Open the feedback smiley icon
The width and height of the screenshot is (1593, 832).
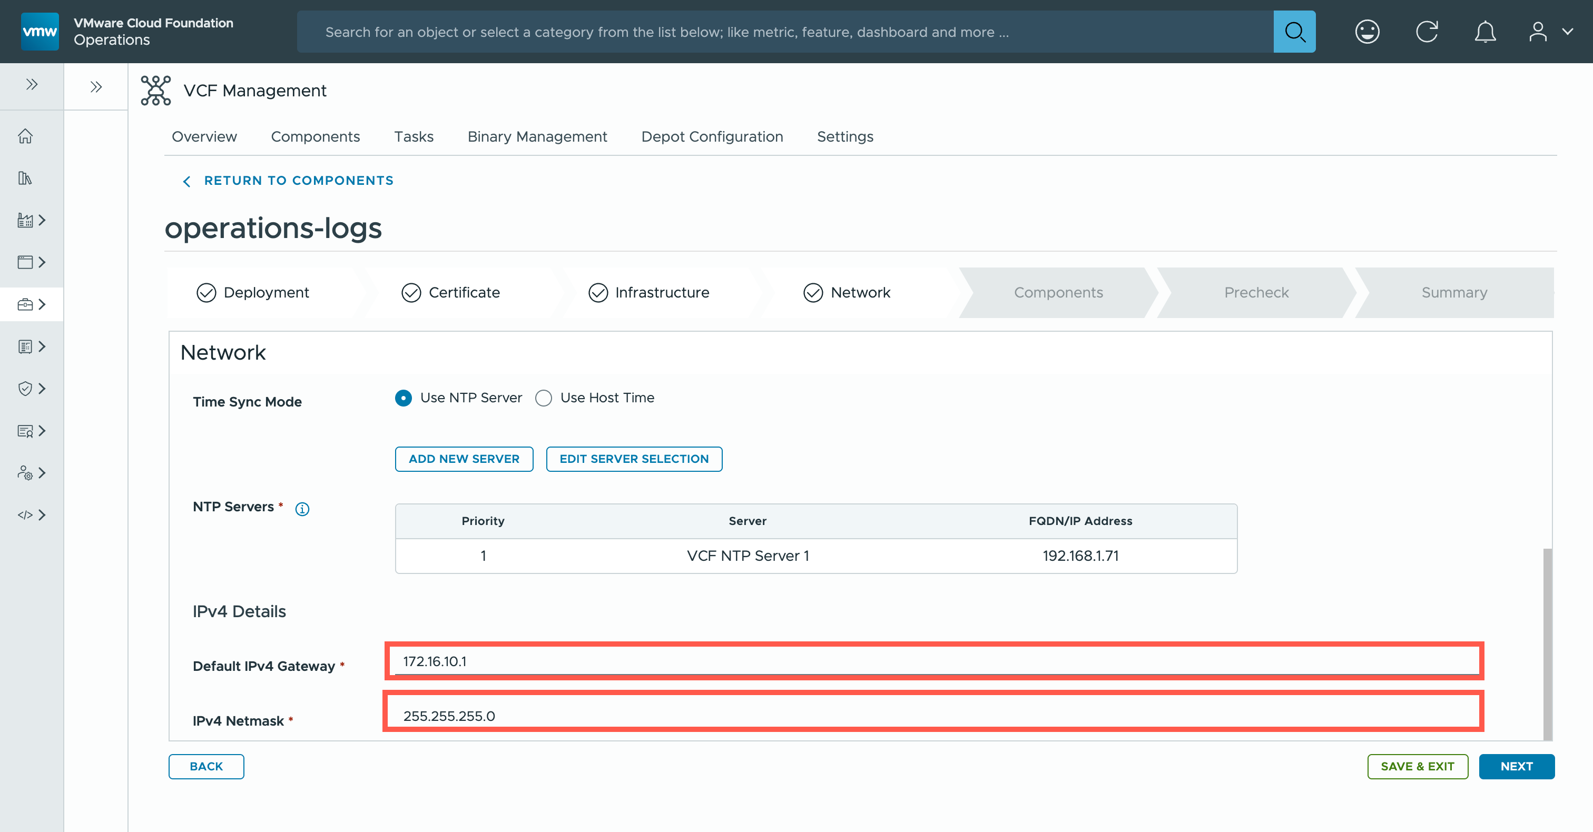(x=1366, y=32)
